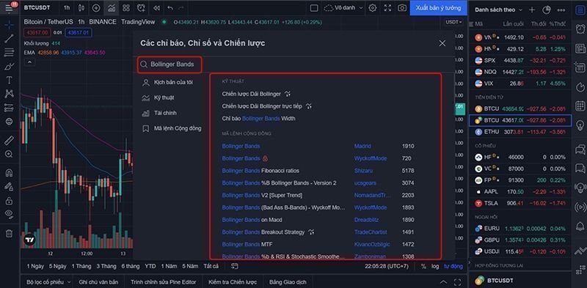Image resolution: width=587 pixels, height=288 pixels.
Task: Select the Tất cả date range
Action: pos(211,266)
